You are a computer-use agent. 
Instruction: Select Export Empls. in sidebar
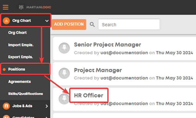(21, 57)
